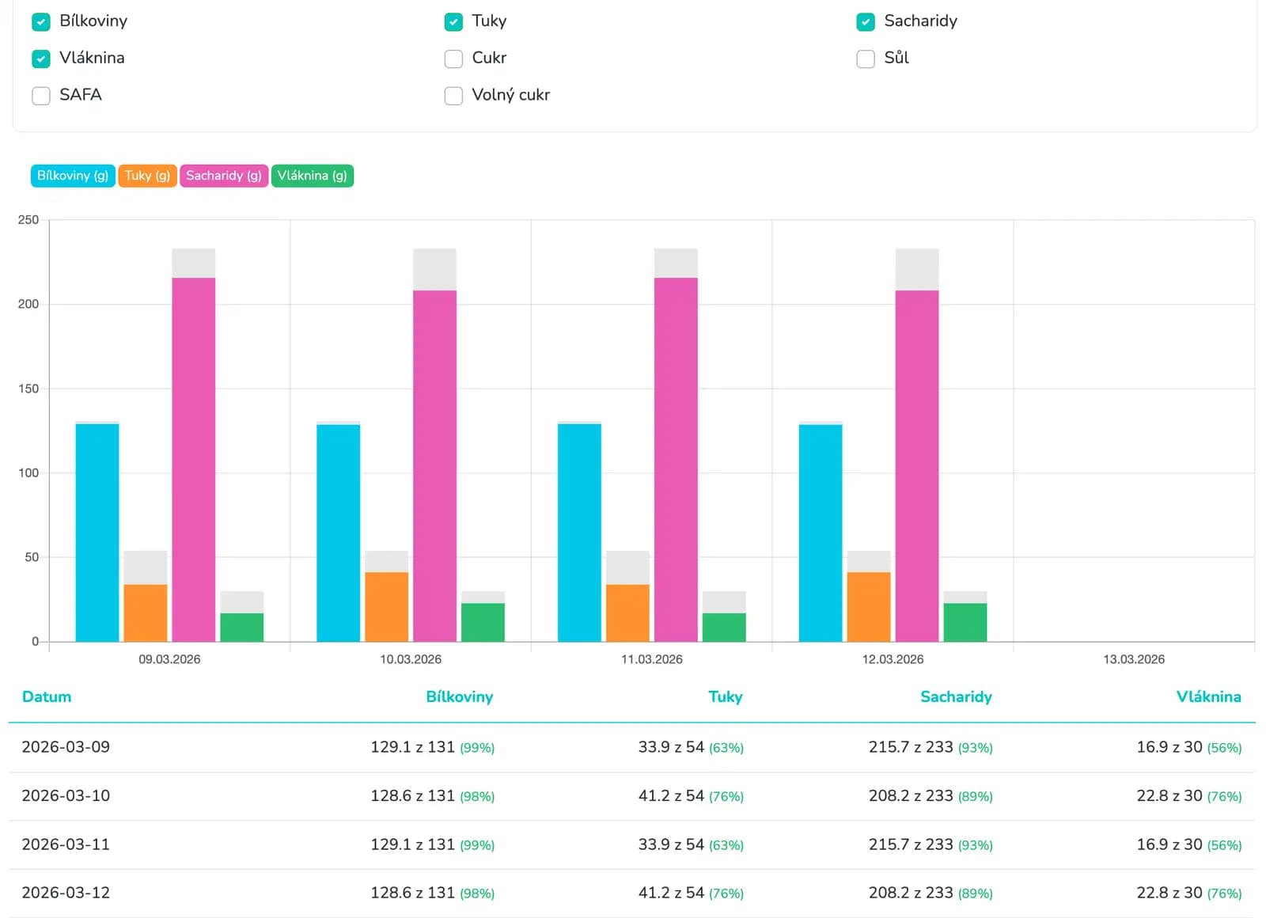
Task: Toggle Bílkoviny (g) legend chip
Action: click(73, 176)
